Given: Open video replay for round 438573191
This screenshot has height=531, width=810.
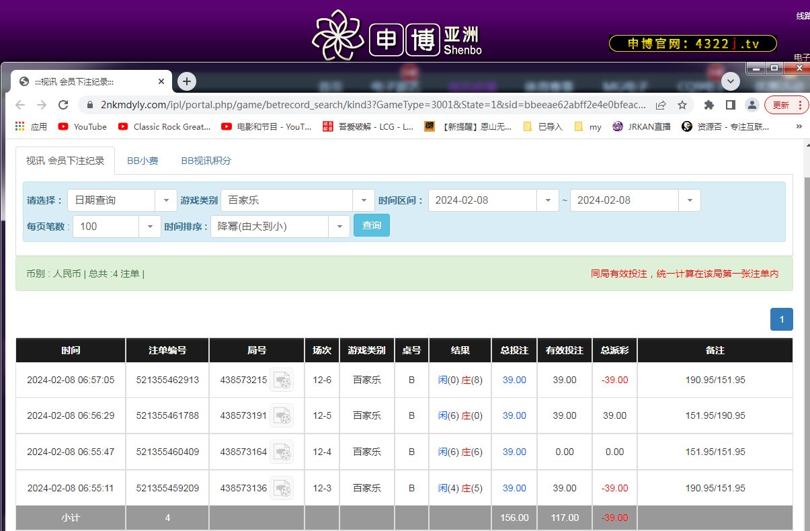Looking at the screenshot, I should [x=282, y=415].
